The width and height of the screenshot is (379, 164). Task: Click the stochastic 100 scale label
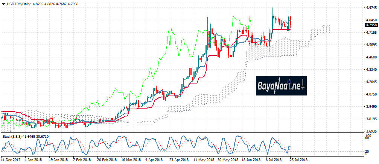click(x=367, y=134)
